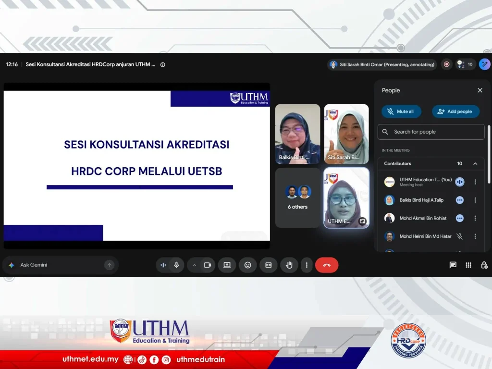Open options for Mohd Akmal Bin Rohiat
The height and width of the screenshot is (369, 492).
(475, 218)
